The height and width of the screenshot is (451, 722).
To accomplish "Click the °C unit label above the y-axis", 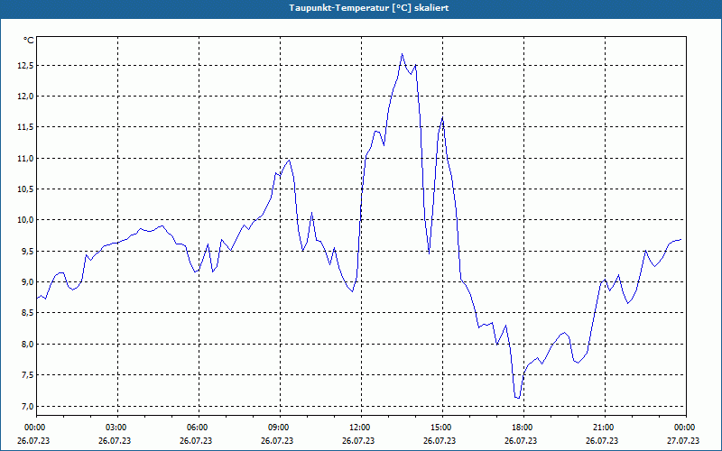I will (x=28, y=41).
